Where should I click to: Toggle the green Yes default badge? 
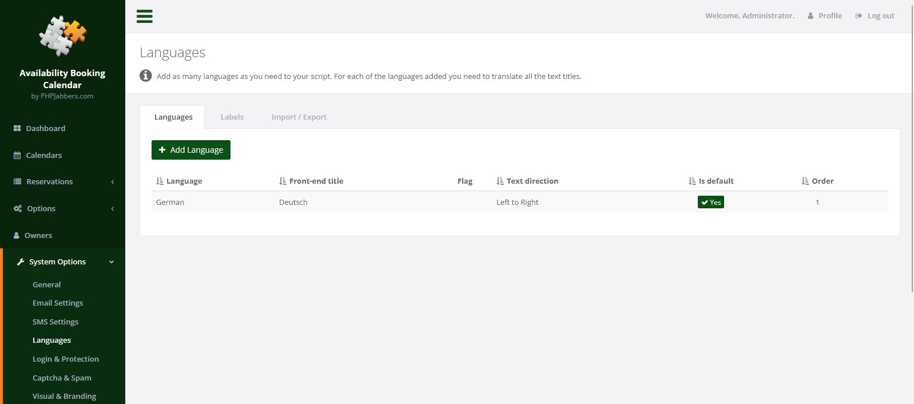(710, 202)
